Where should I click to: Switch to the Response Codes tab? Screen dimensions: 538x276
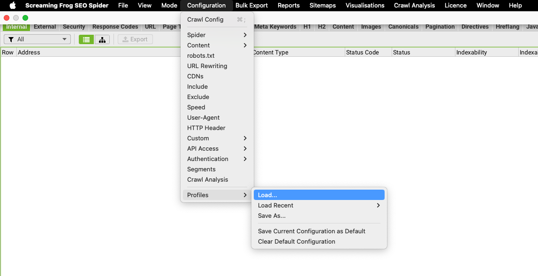[x=115, y=27]
